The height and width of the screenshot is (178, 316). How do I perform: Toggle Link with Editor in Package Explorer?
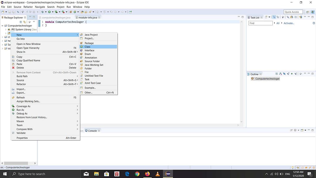pyautogui.click(x=25, y=22)
